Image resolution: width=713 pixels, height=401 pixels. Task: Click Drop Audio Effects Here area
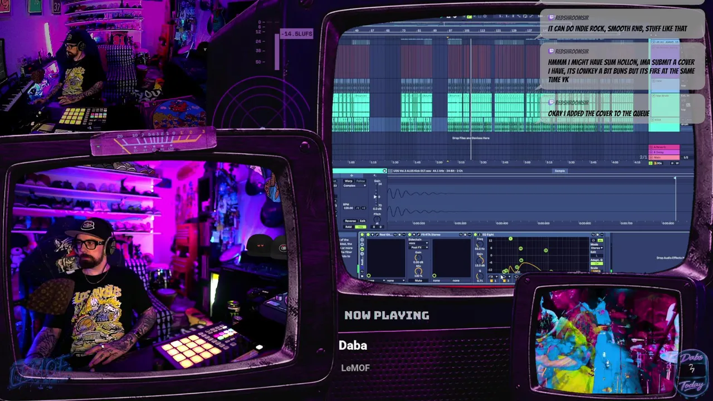[x=670, y=257]
